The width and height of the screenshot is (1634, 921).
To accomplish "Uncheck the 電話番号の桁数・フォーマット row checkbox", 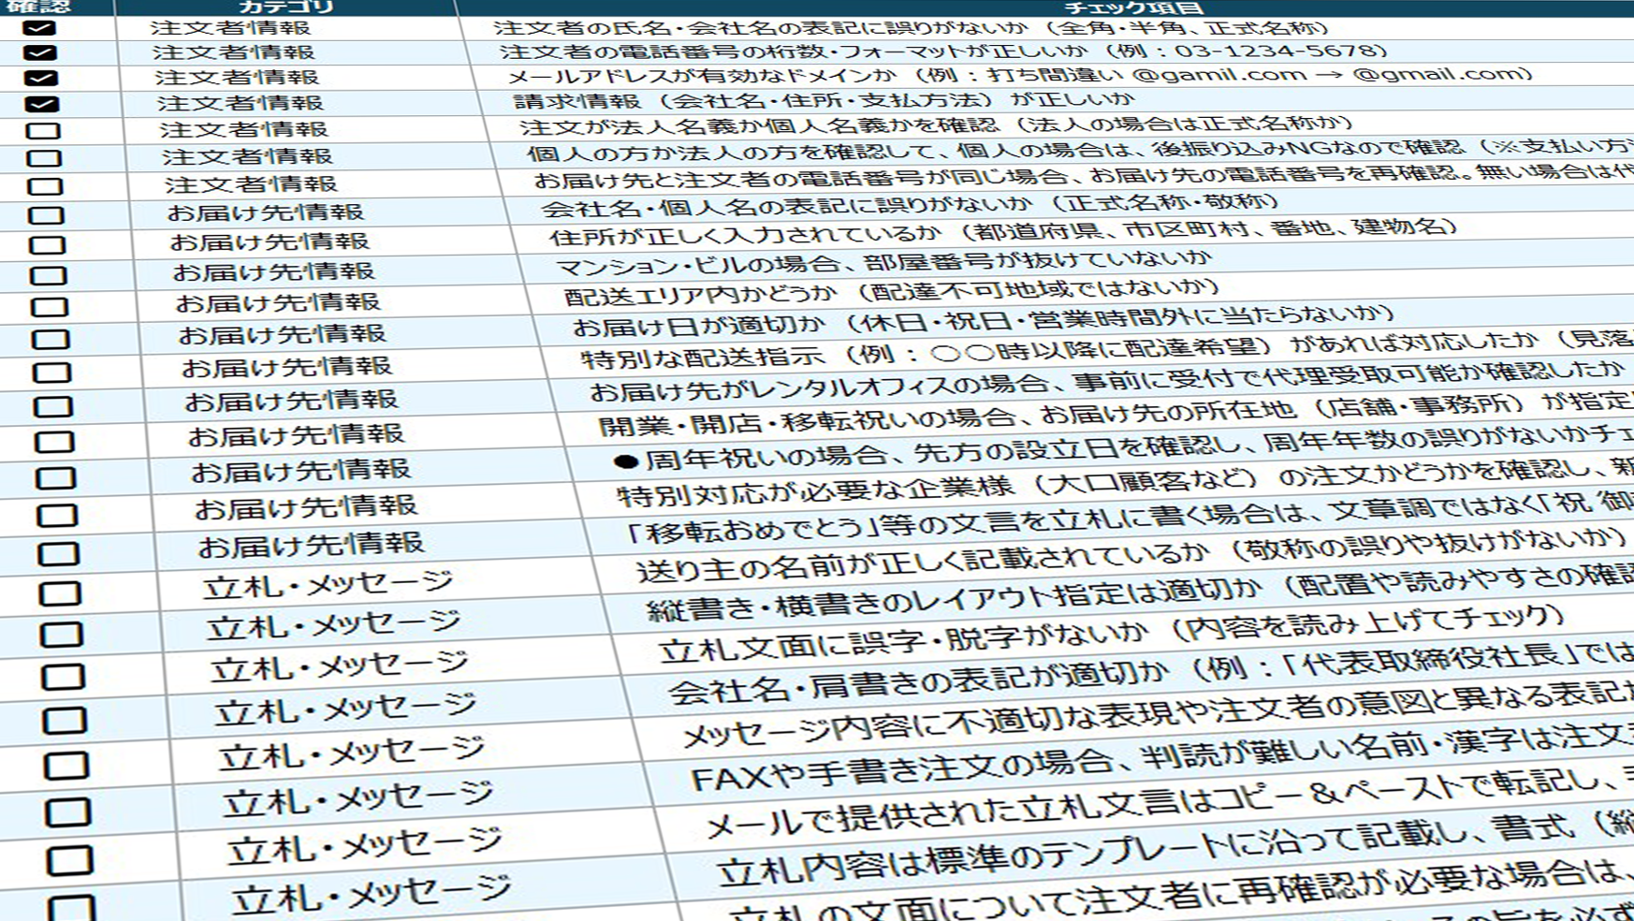I will tap(39, 52).
